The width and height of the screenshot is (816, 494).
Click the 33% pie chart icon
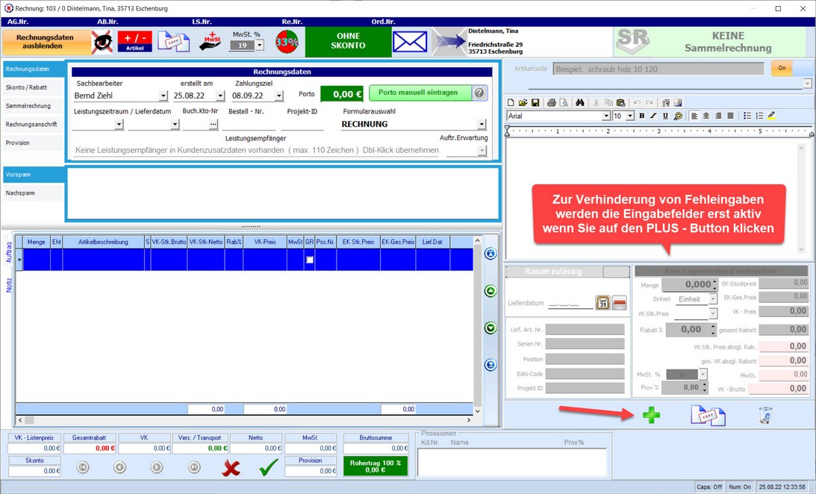[287, 42]
